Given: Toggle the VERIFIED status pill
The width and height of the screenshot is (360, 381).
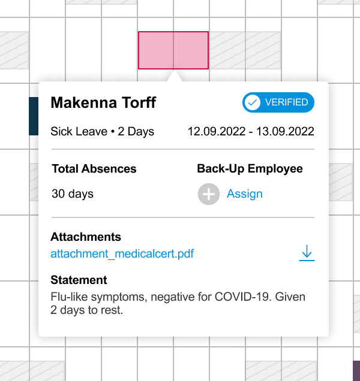Looking at the screenshot, I should [278, 102].
